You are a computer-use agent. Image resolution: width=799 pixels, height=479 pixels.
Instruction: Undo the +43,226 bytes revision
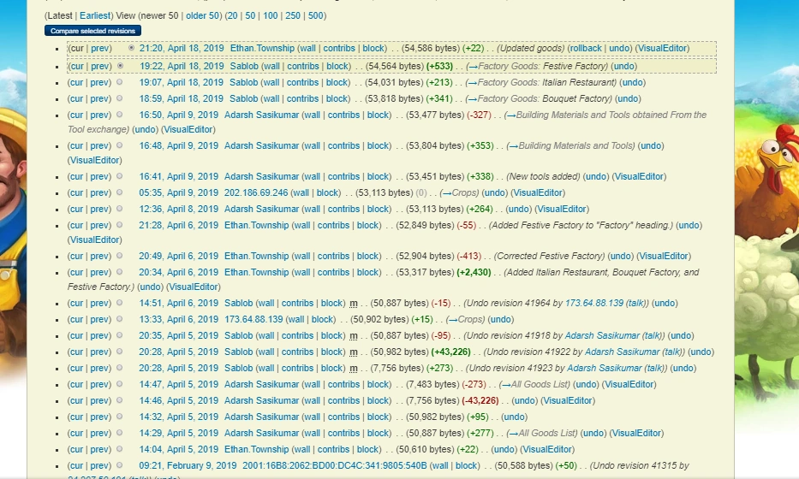click(701, 352)
